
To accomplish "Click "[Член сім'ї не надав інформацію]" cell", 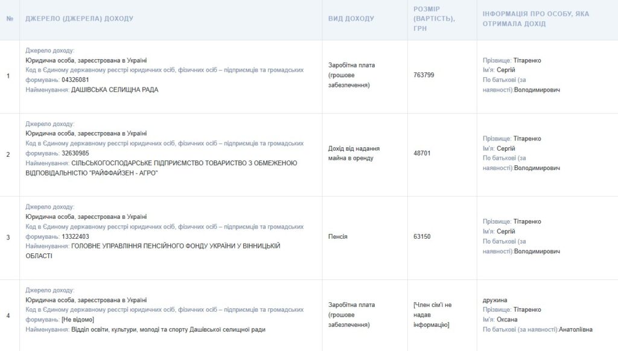I will (x=432, y=315).
